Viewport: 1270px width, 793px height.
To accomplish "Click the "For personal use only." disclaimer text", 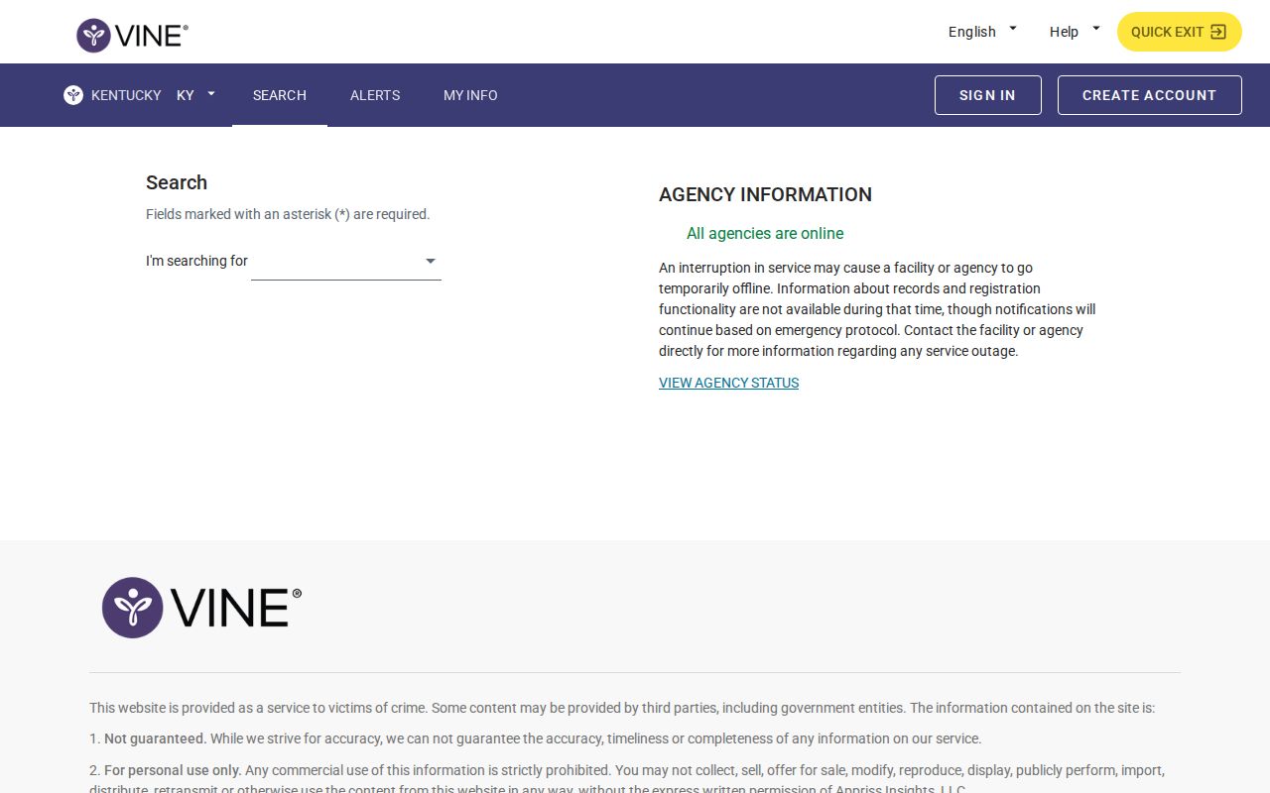I will point(174,770).
